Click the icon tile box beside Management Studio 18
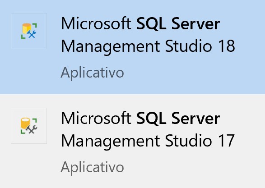Image resolution: width=265 pixels, height=188 pixels. pos(29,31)
